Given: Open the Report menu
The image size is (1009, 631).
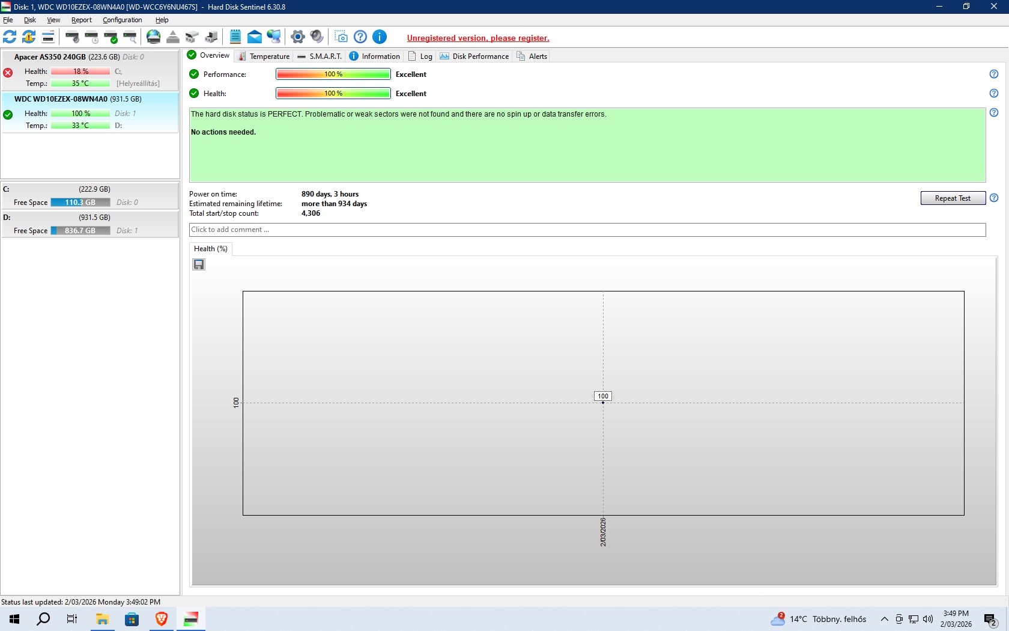Looking at the screenshot, I should [82, 20].
